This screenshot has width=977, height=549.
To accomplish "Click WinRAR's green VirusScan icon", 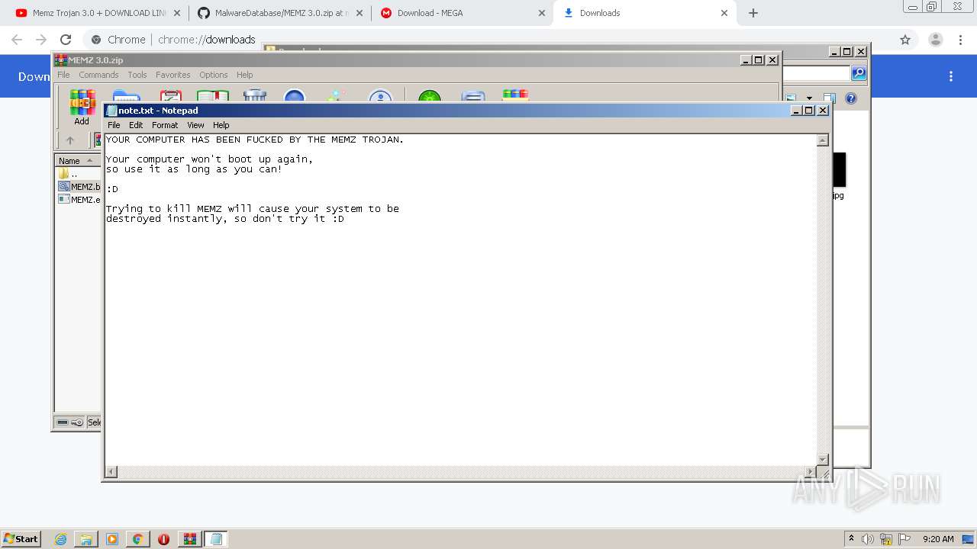I will [430, 96].
